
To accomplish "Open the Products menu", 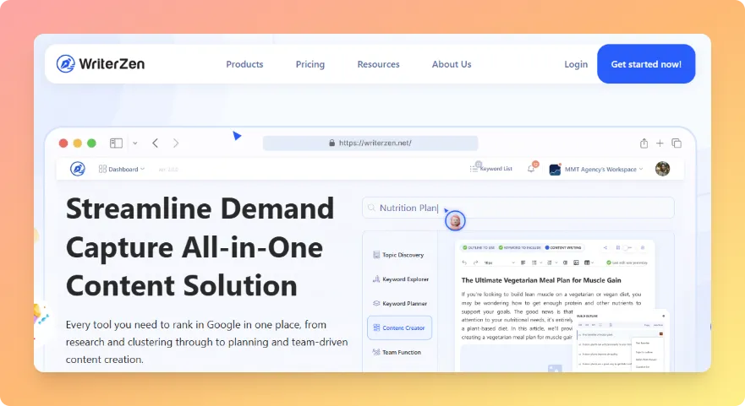I will (244, 64).
